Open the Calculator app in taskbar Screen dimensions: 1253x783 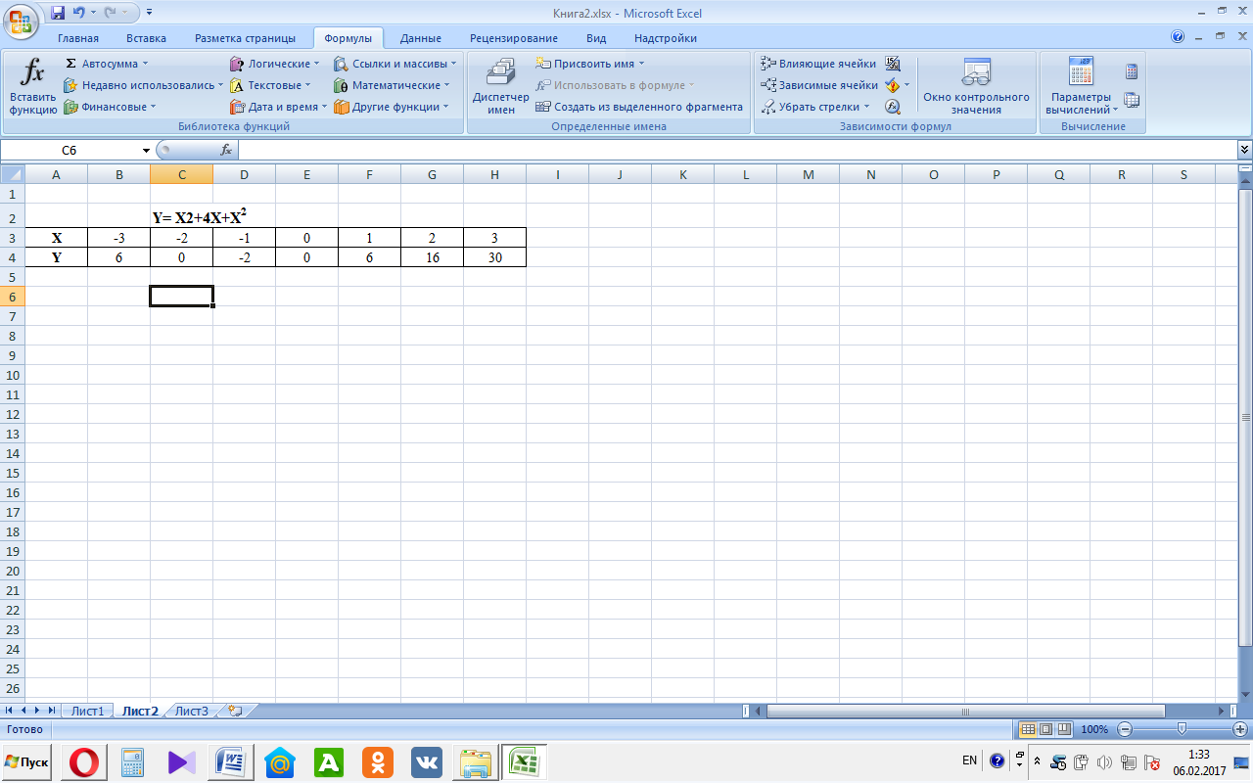133,761
